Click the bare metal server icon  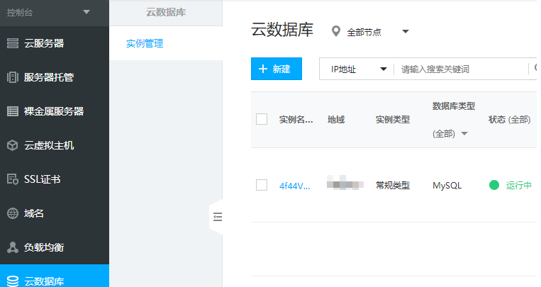point(12,111)
